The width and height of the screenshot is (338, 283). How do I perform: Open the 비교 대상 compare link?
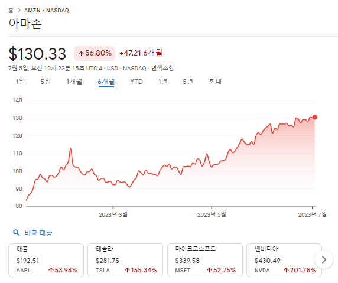tap(38, 233)
